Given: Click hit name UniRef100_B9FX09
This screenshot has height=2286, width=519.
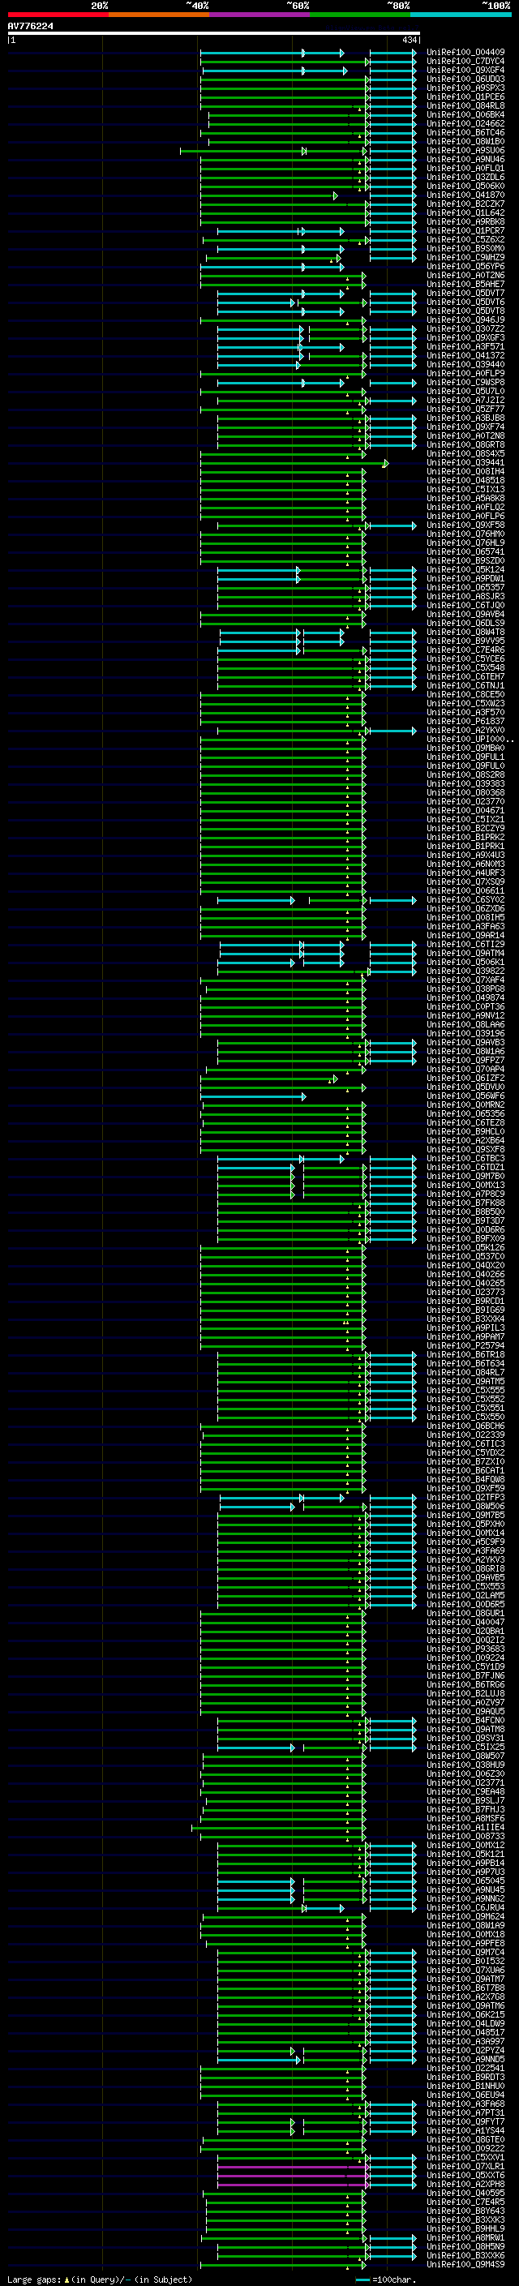Looking at the screenshot, I should [465, 1239].
